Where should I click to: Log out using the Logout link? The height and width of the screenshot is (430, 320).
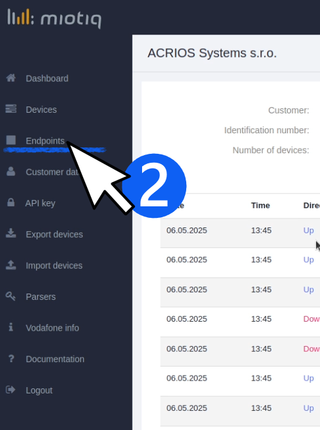coord(39,390)
